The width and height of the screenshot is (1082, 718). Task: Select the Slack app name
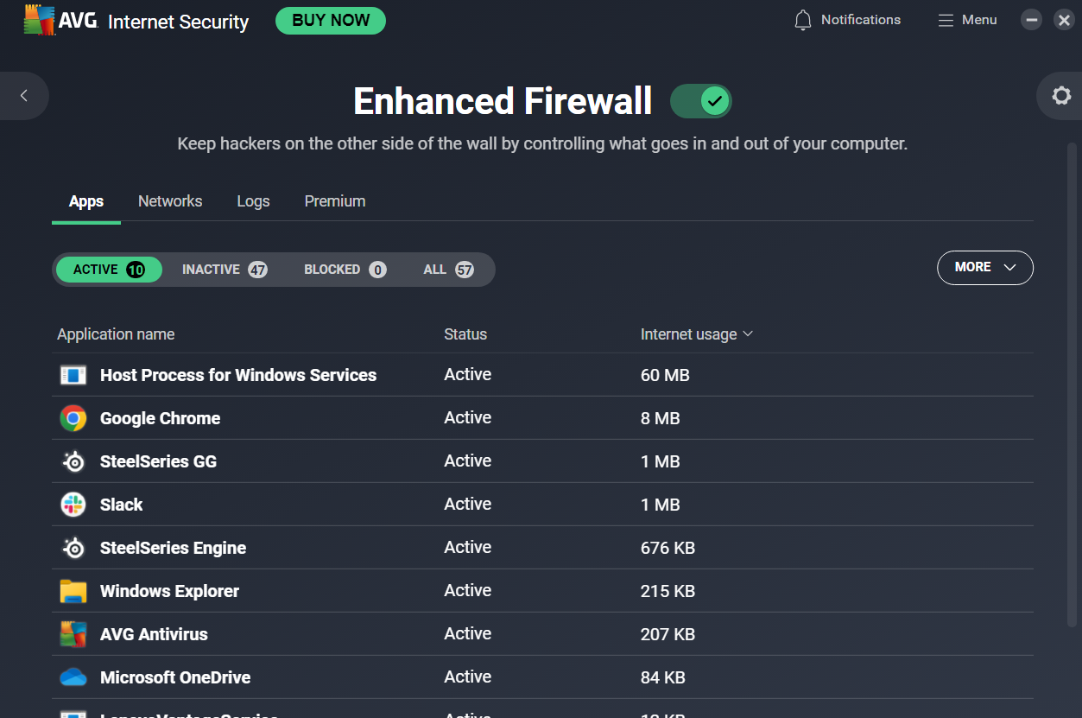121,505
